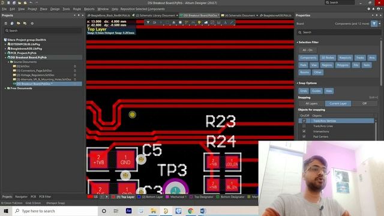Screen dimensions: 384x216
Task: Click the first folder icon in the Projects toolbar
Action: (x=19, y=23)
